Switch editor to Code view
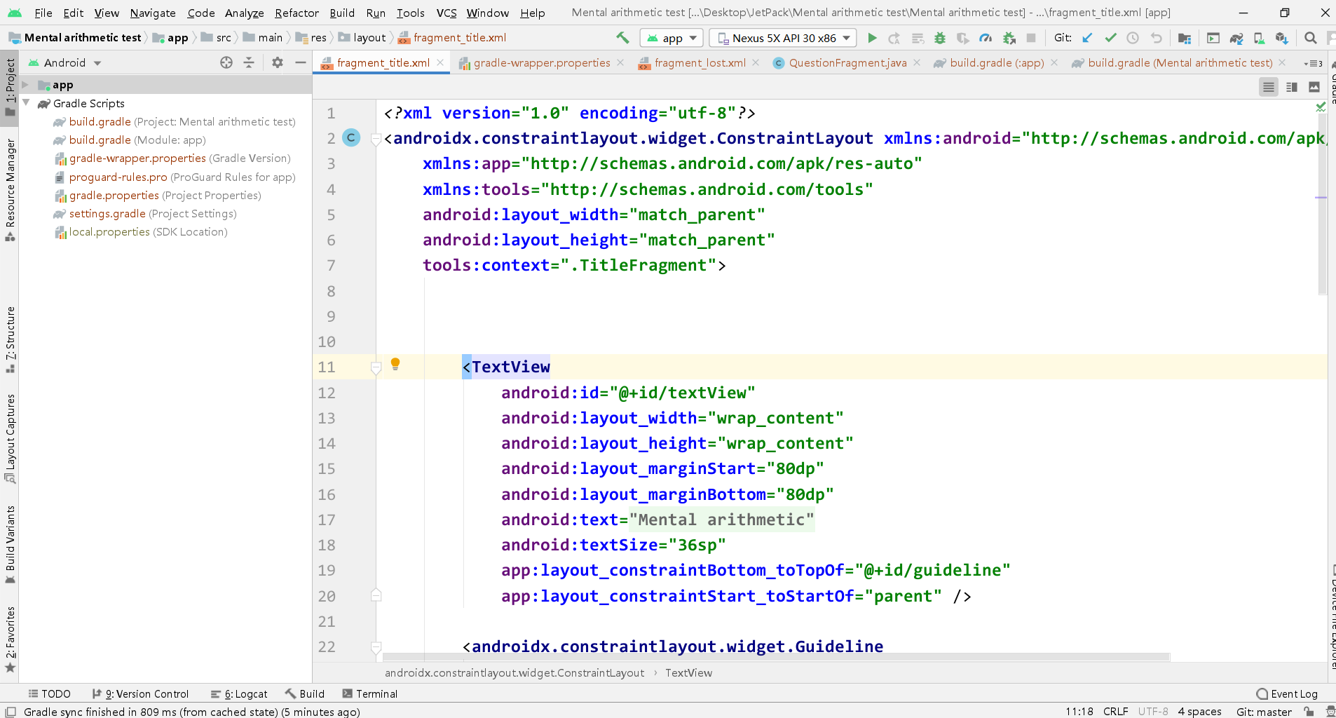Viewport: 1336px width, 718px height. pyautogui.click(x=1269, y=87)
